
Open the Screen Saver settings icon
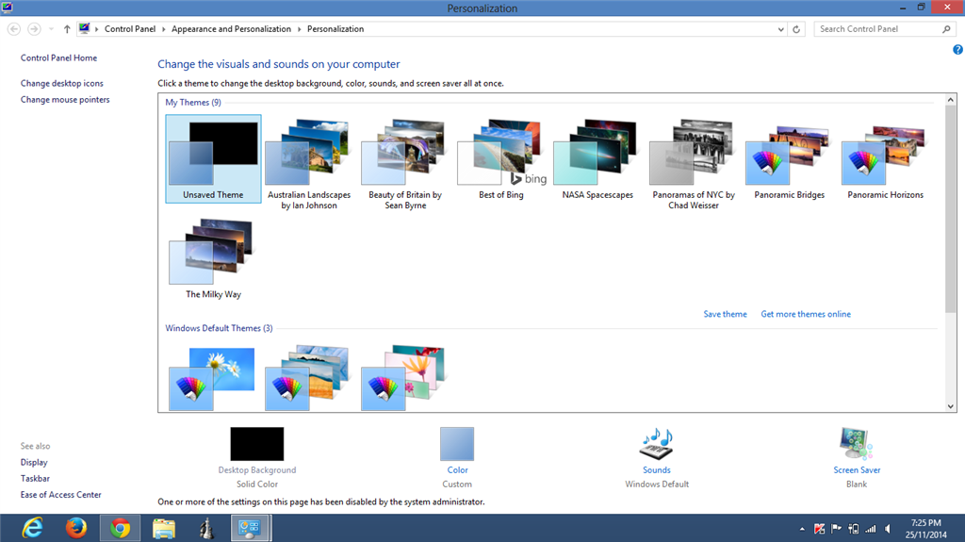pos(856,444)
